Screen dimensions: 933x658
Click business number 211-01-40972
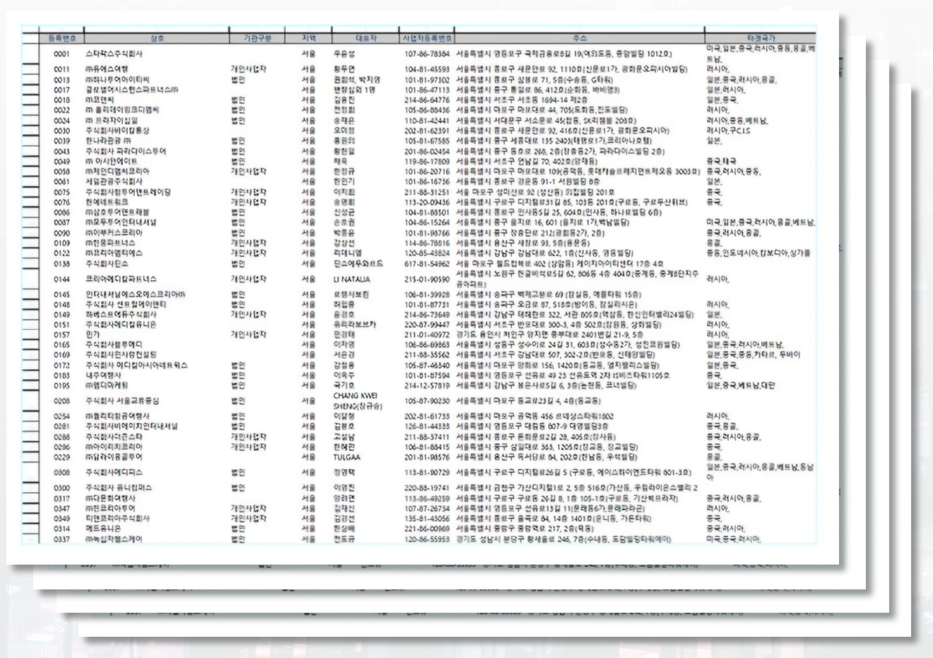[426, 333]
